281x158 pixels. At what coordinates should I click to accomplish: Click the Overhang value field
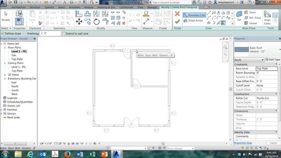[x=50, y=33]
